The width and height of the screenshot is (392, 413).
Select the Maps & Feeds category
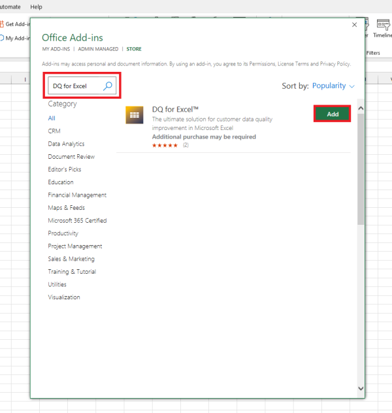click(x=67, y=208)
